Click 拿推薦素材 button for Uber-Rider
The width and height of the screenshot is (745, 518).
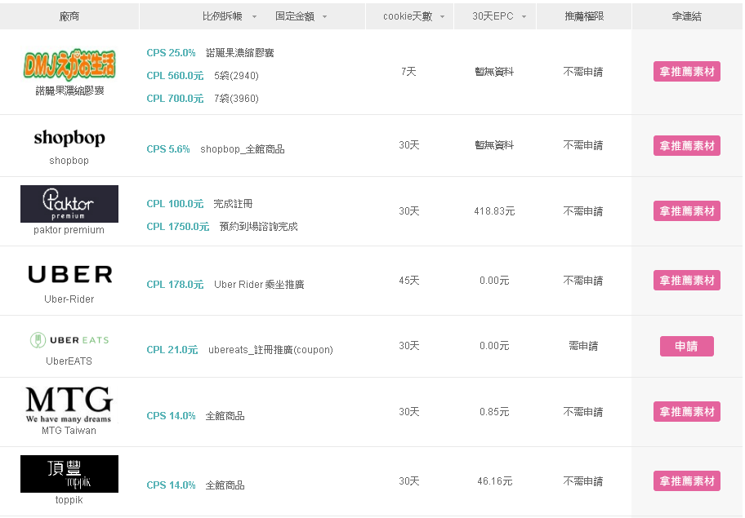pyautogui.click(x=686, y=281)
